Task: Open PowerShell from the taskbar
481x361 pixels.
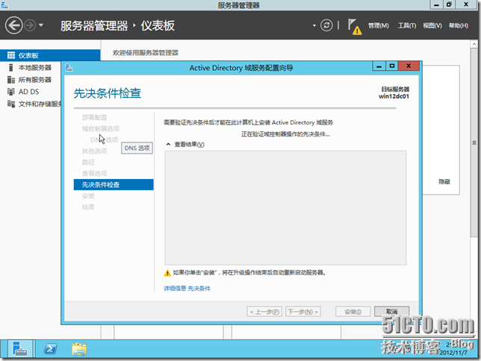Action: click(x=50, y=349)
